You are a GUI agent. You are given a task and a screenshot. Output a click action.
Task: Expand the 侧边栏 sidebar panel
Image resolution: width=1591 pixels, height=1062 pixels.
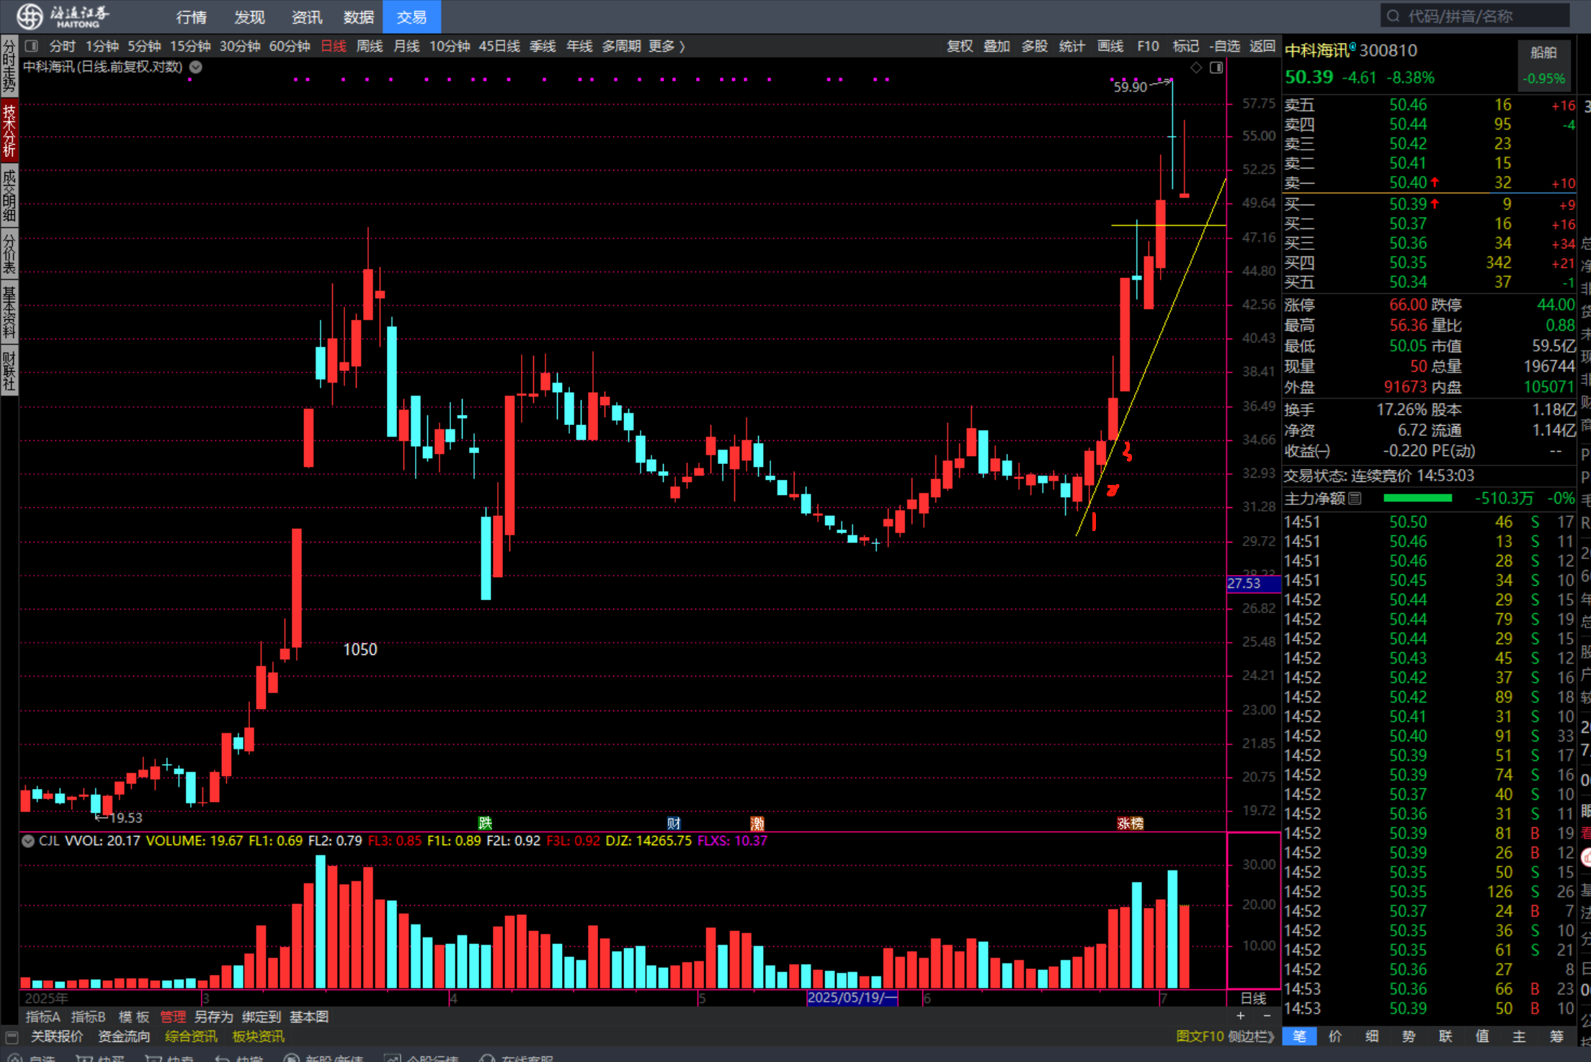(x=1252, y=1036)
